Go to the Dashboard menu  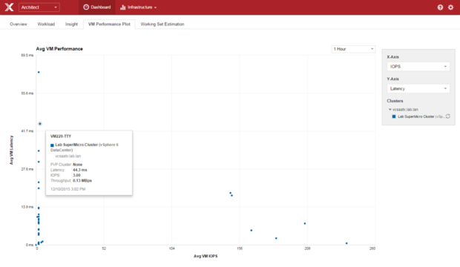(x=96, y=7)
